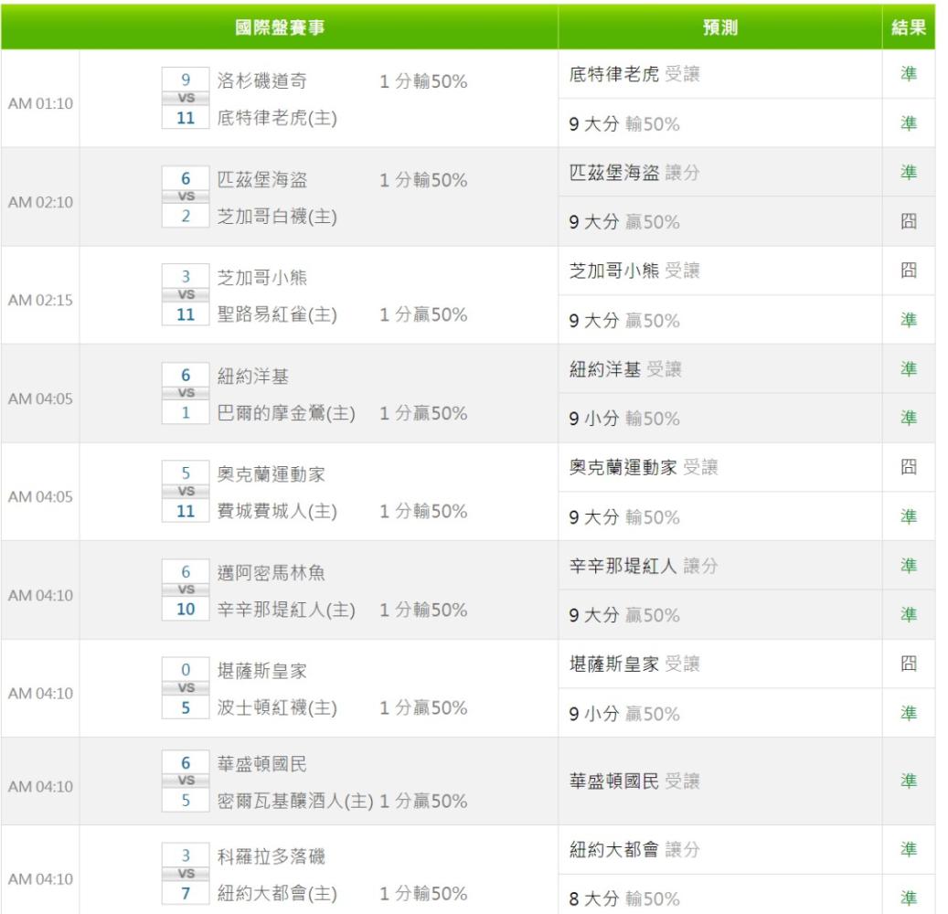This screenshot has width=948, height=914.
Task: Click team name 華盛頓國民 in match list
Action: [x=261, y=763]
